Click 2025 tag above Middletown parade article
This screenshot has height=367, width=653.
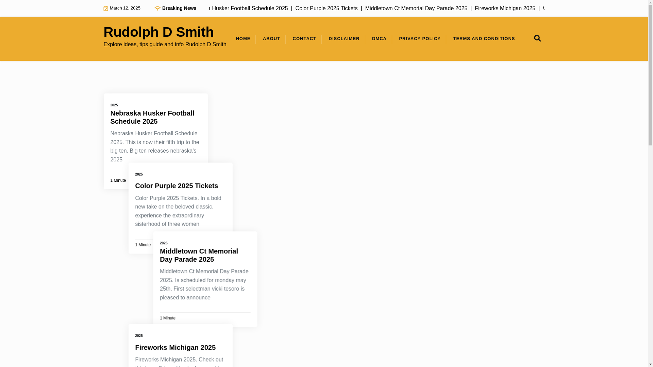[x=164, y=243]
